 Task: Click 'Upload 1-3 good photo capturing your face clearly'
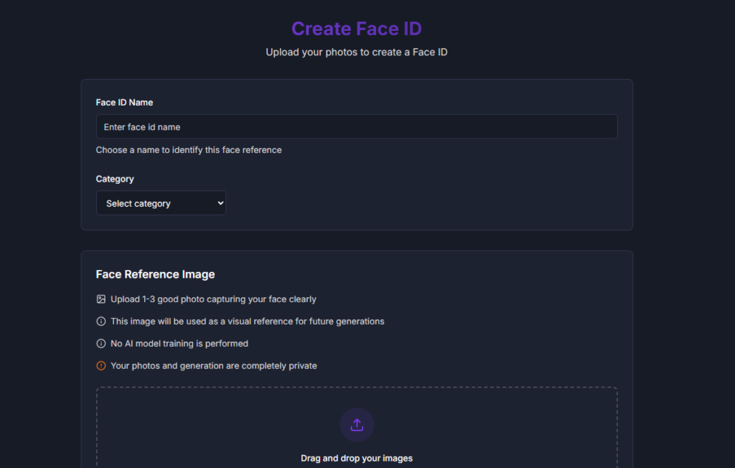(213, 299)
